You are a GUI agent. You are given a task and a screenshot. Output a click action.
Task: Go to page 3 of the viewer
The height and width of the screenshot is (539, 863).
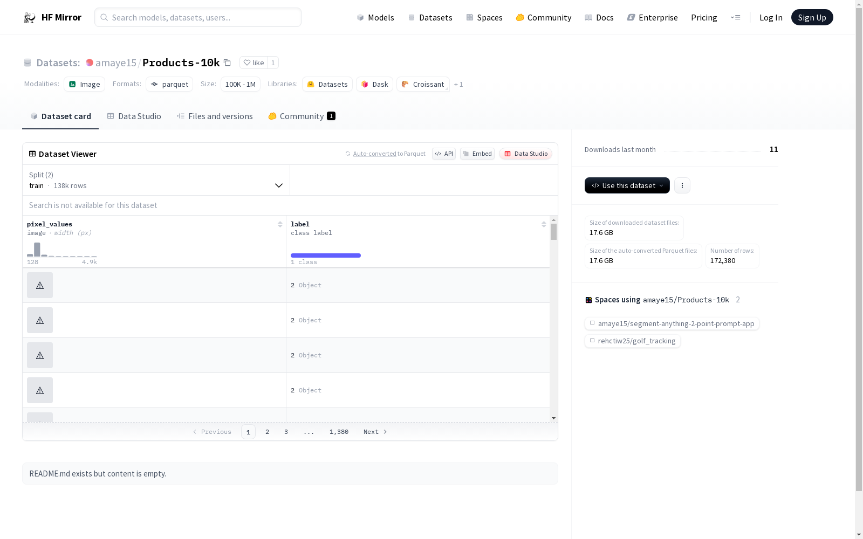coord(286,432)
